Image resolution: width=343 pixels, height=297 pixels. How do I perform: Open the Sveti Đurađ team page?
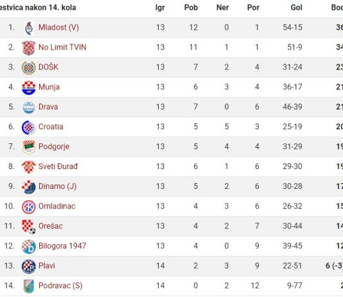click(x=58, y=166)
